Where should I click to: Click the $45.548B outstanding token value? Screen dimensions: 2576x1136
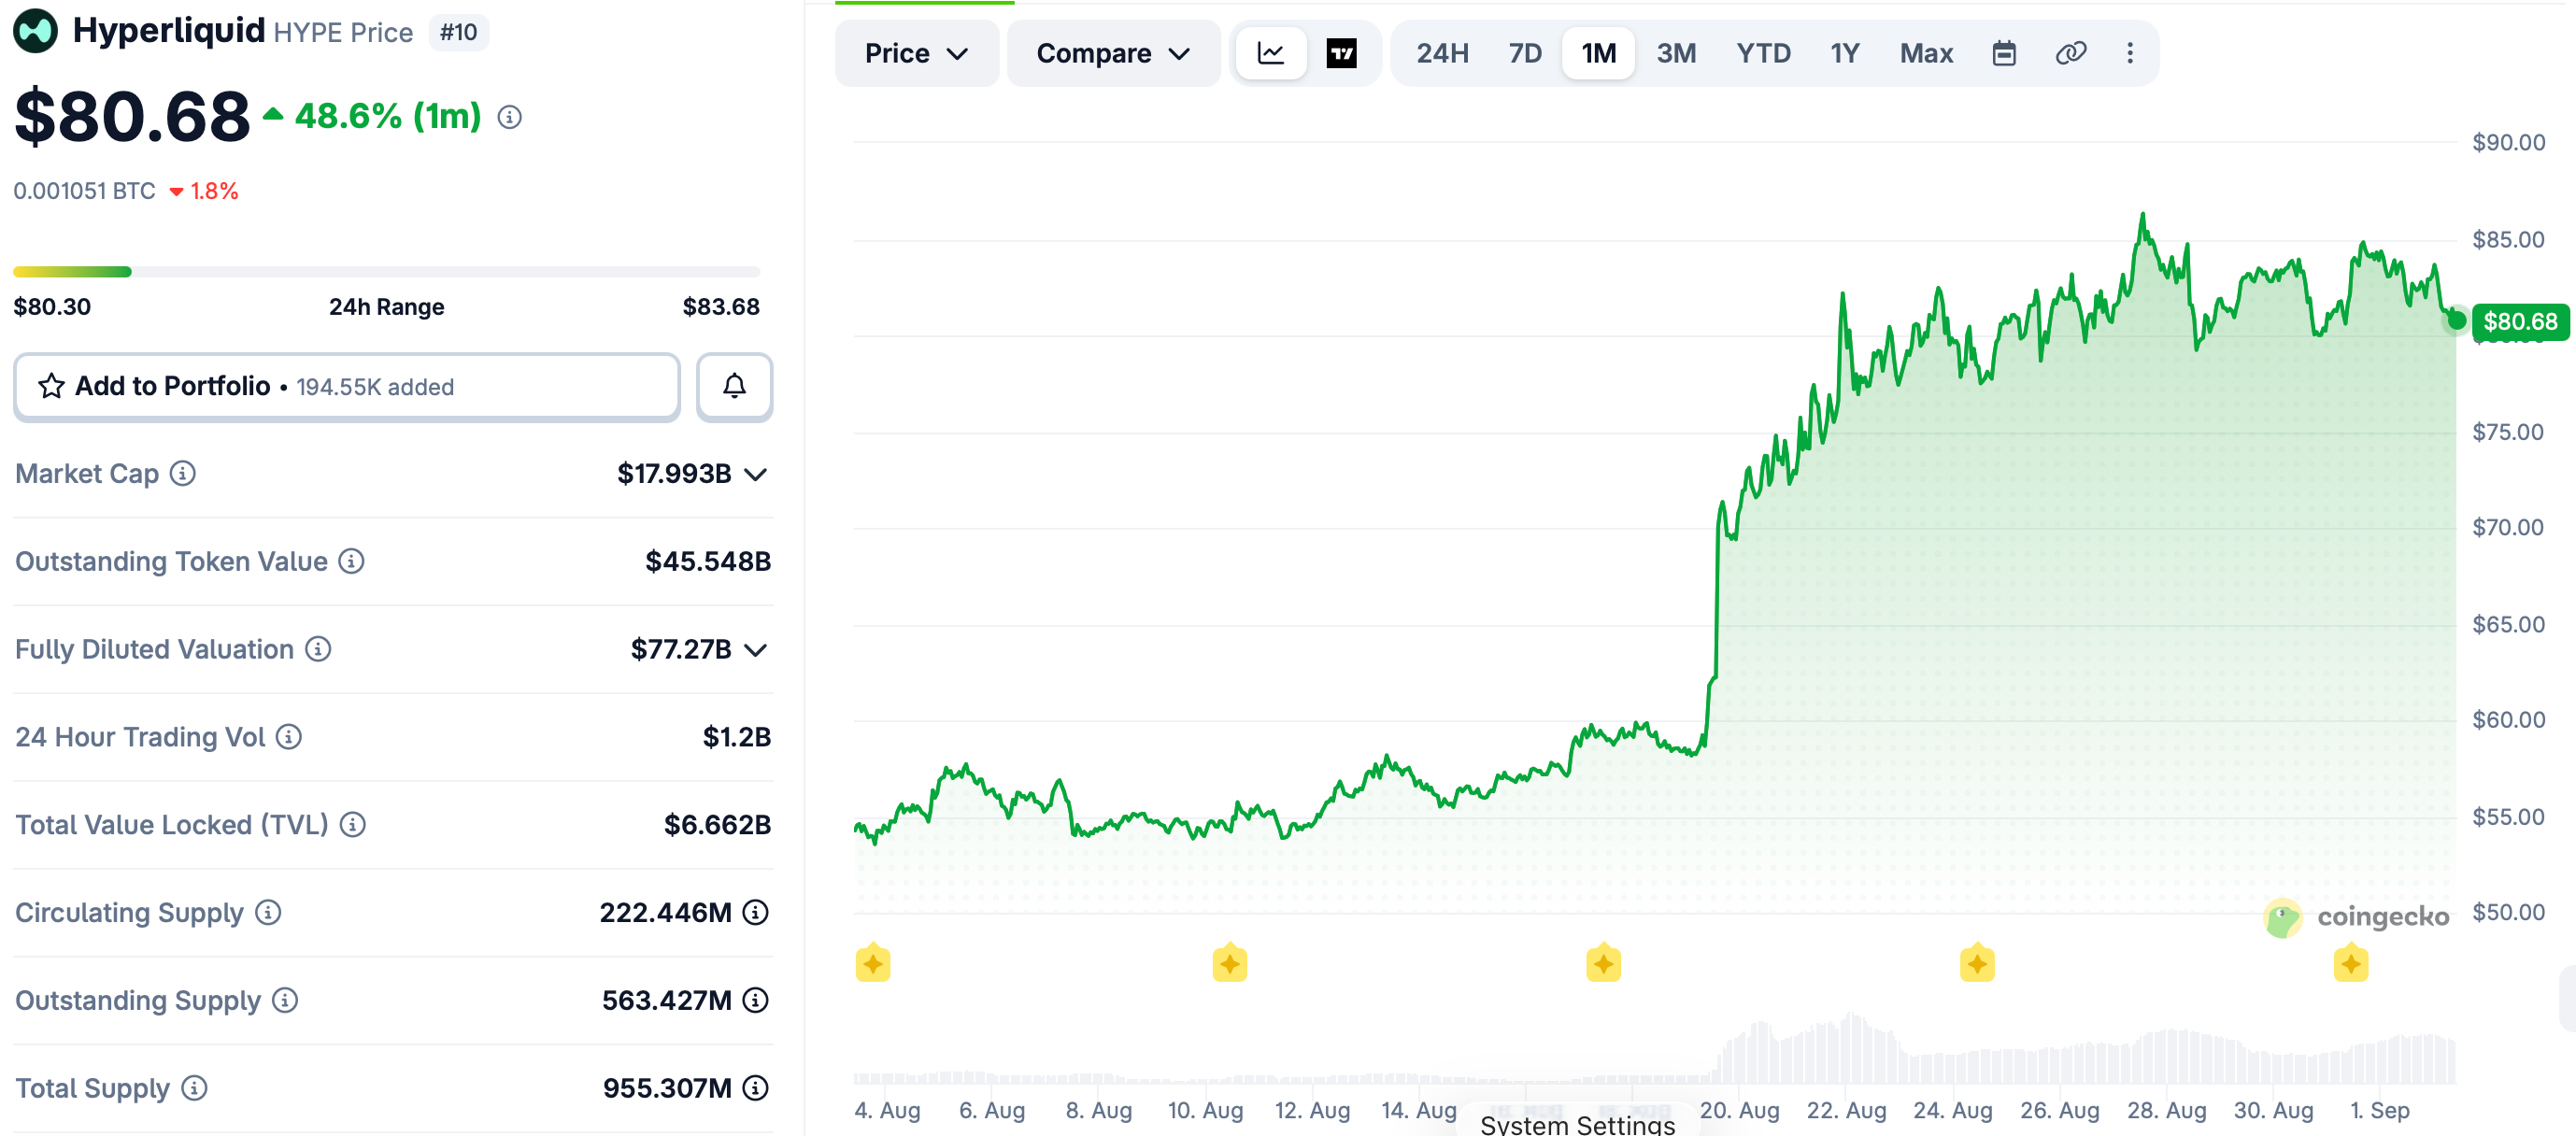pyautogui.click(x=708, y=561)
